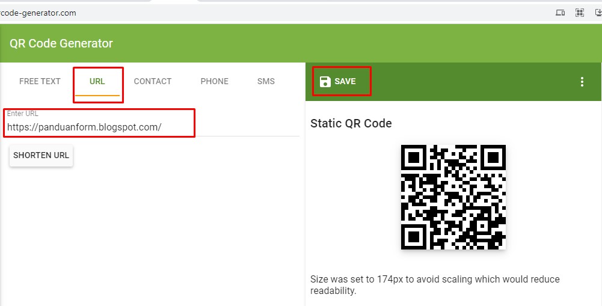Open the CONTACT tab

point(152,81)
